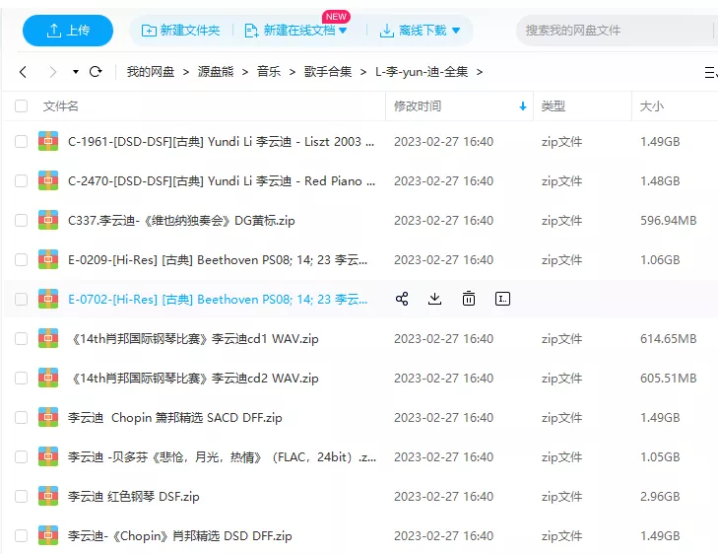Navigate to 我的网盘 in breadcrumb

click(150, 72)
